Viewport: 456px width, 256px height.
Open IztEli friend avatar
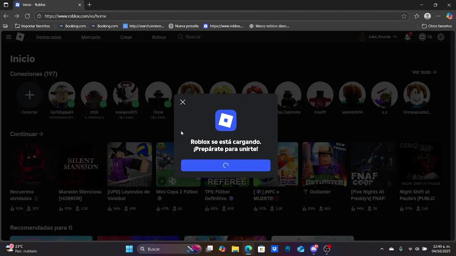point(94,95)
